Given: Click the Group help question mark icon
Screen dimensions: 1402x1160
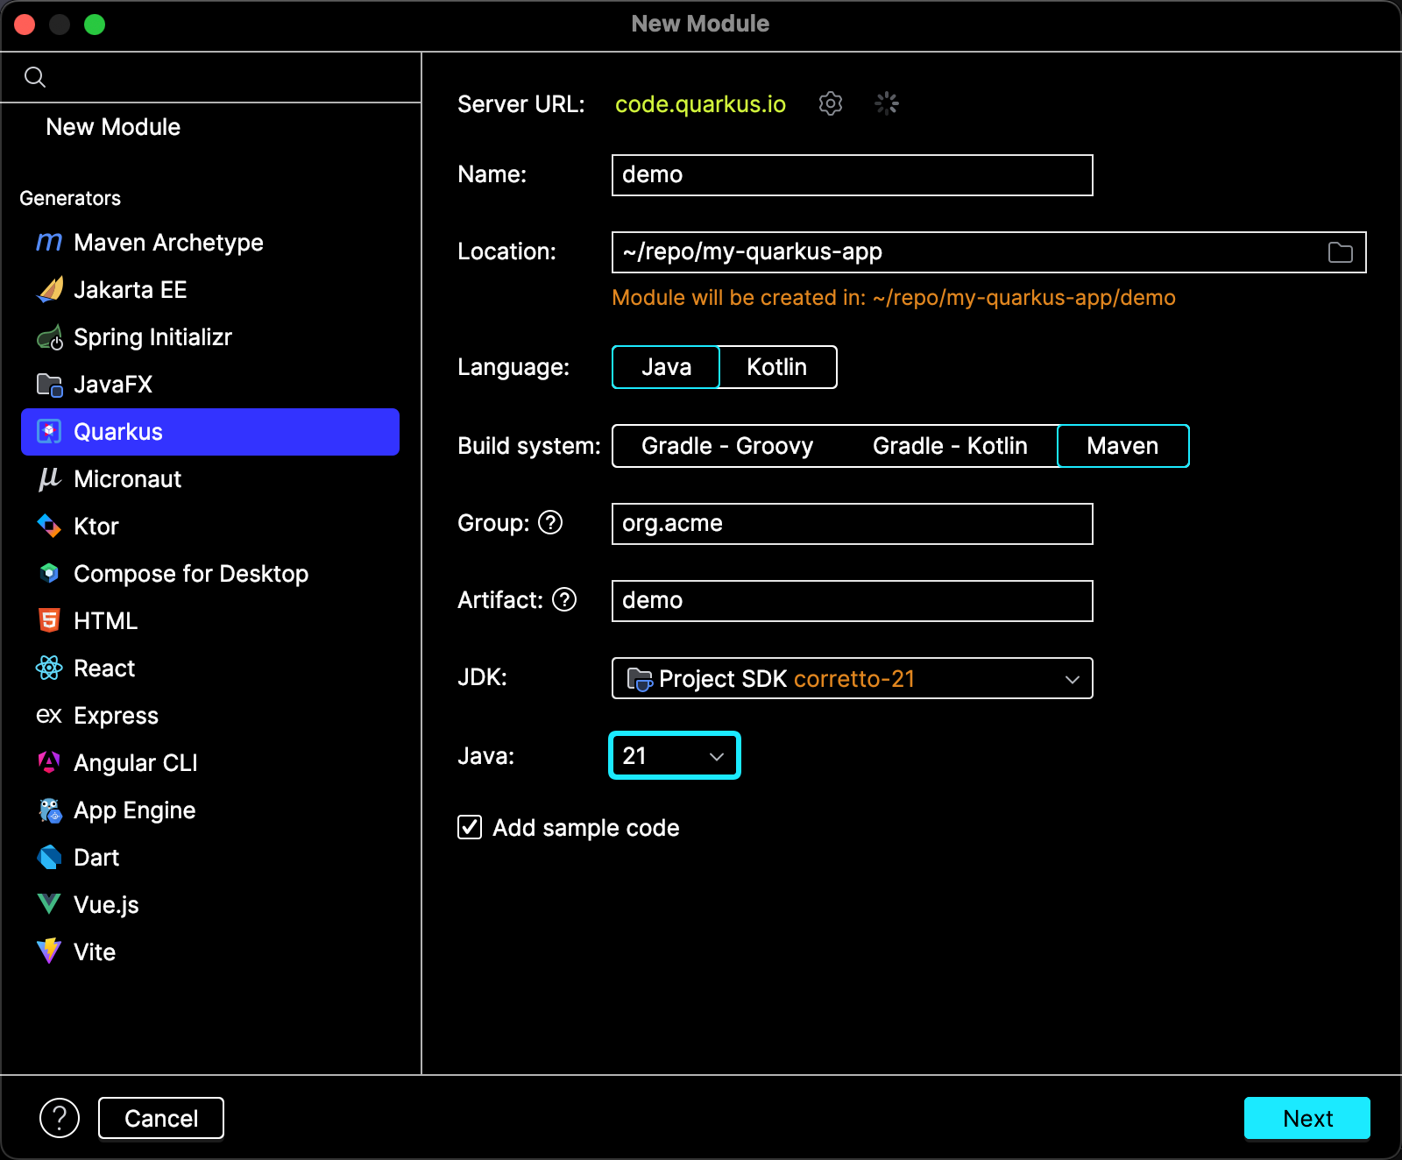Looking at the screenshot, I should [550, 523].
